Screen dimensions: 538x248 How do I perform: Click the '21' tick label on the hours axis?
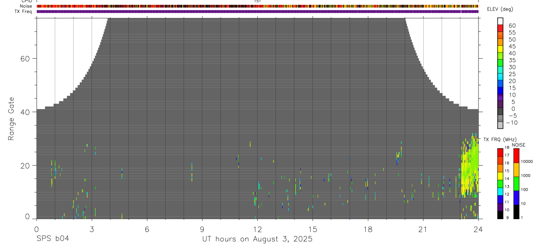[x=423, y=229]
